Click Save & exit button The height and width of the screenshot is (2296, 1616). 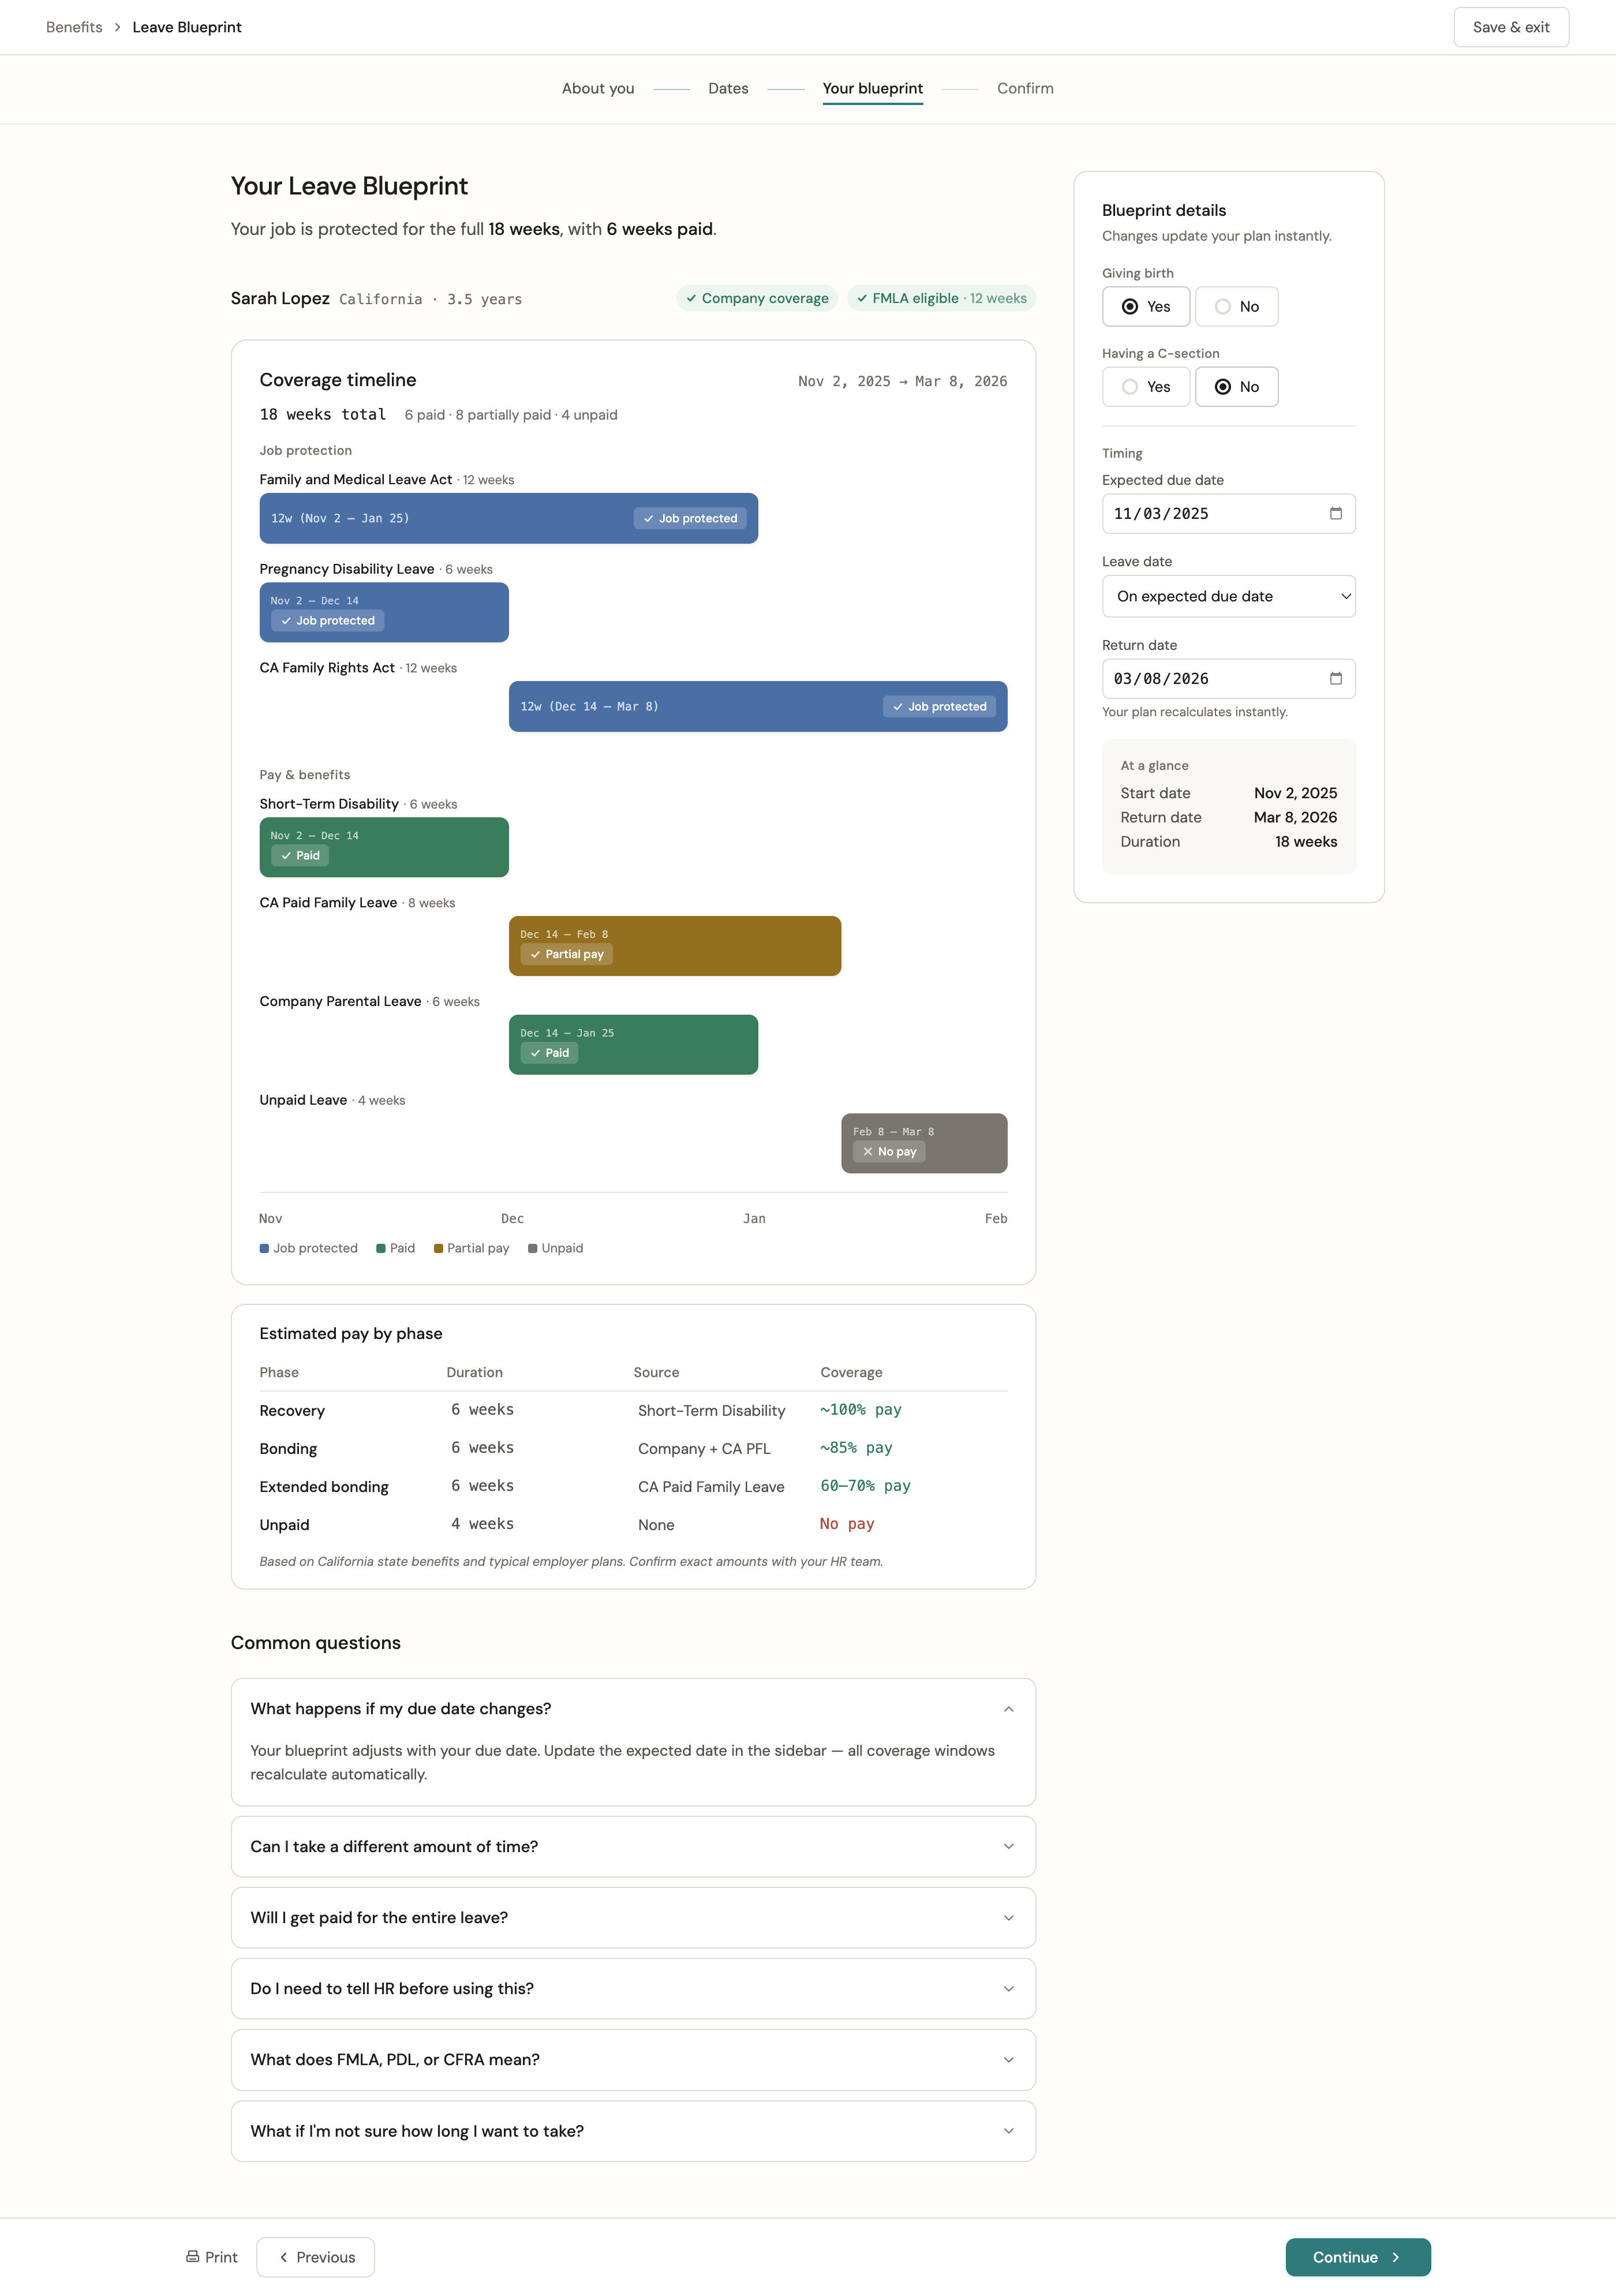pos(1510,27)
